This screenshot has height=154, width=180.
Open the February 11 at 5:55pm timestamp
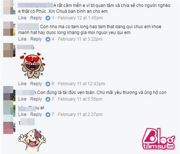pyautogui.click(x=80, y=99)
